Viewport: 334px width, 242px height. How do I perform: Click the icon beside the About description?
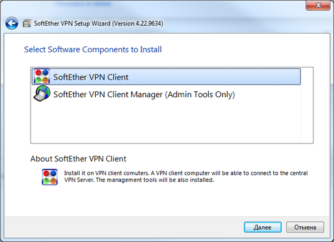click(x=50, y=177)
